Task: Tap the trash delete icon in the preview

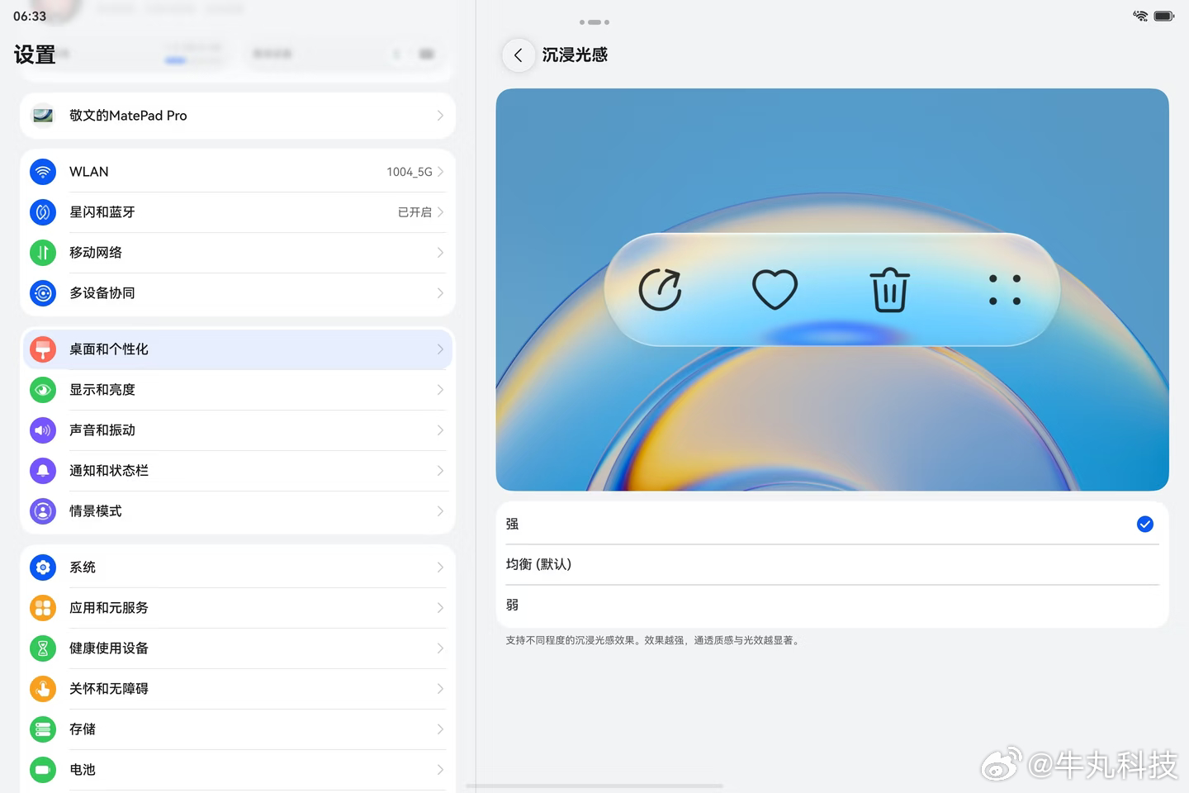Action: [890, 289]
